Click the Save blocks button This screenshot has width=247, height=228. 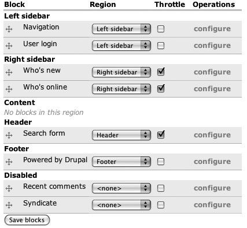click(x=27, y=220)
